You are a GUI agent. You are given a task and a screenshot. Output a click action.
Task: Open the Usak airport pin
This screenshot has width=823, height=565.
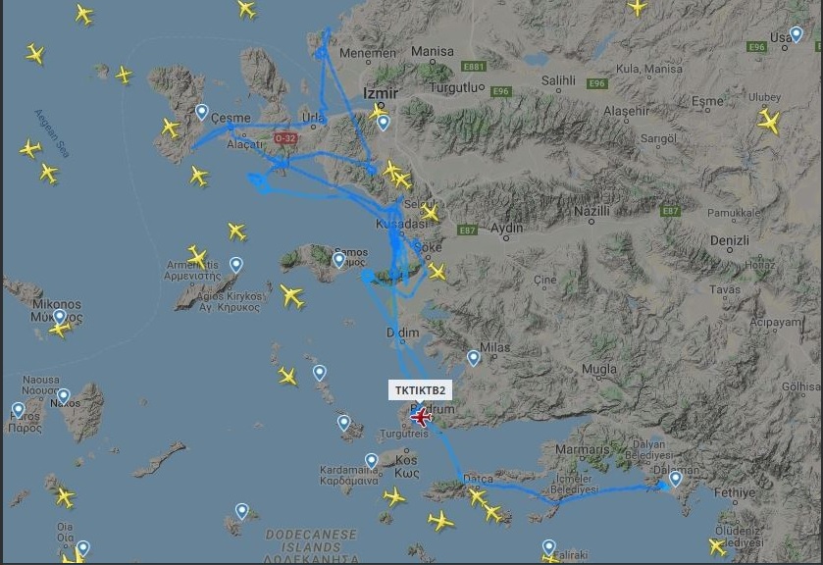797,34
